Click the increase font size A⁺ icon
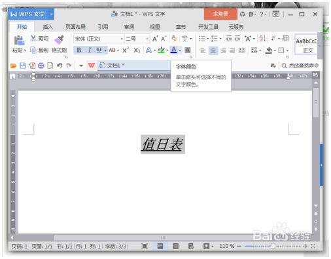The image size is (331, 259). pos(155,39)
